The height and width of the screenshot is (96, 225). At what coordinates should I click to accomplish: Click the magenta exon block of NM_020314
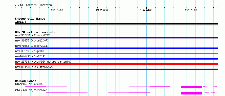coord(191,87)
